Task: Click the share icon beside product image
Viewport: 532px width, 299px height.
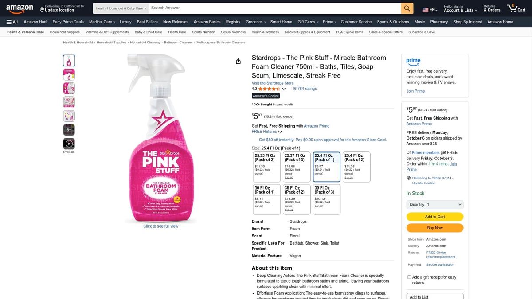Action: [x=238, y=61]
